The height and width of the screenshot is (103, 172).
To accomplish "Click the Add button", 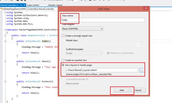I will pos(122,90).
